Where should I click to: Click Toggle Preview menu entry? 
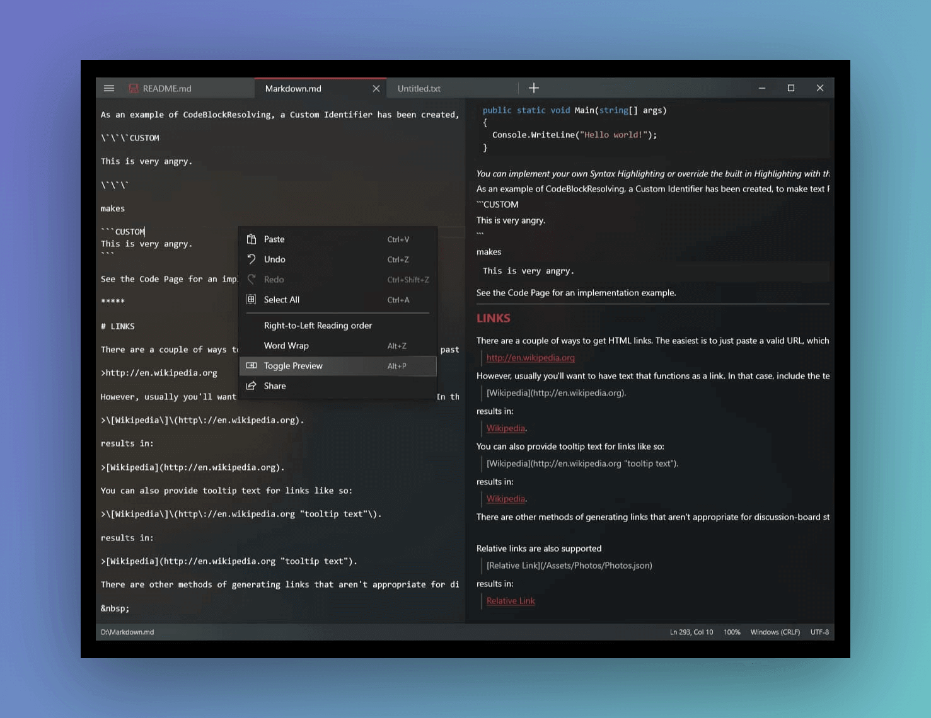(x=338, y=366)
